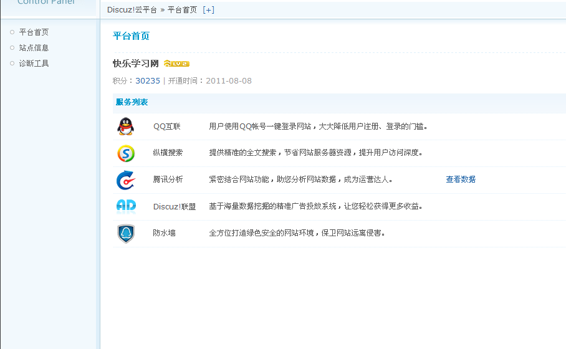
Task: Open the 查看数据 link
Action: (x=461, y=179)
